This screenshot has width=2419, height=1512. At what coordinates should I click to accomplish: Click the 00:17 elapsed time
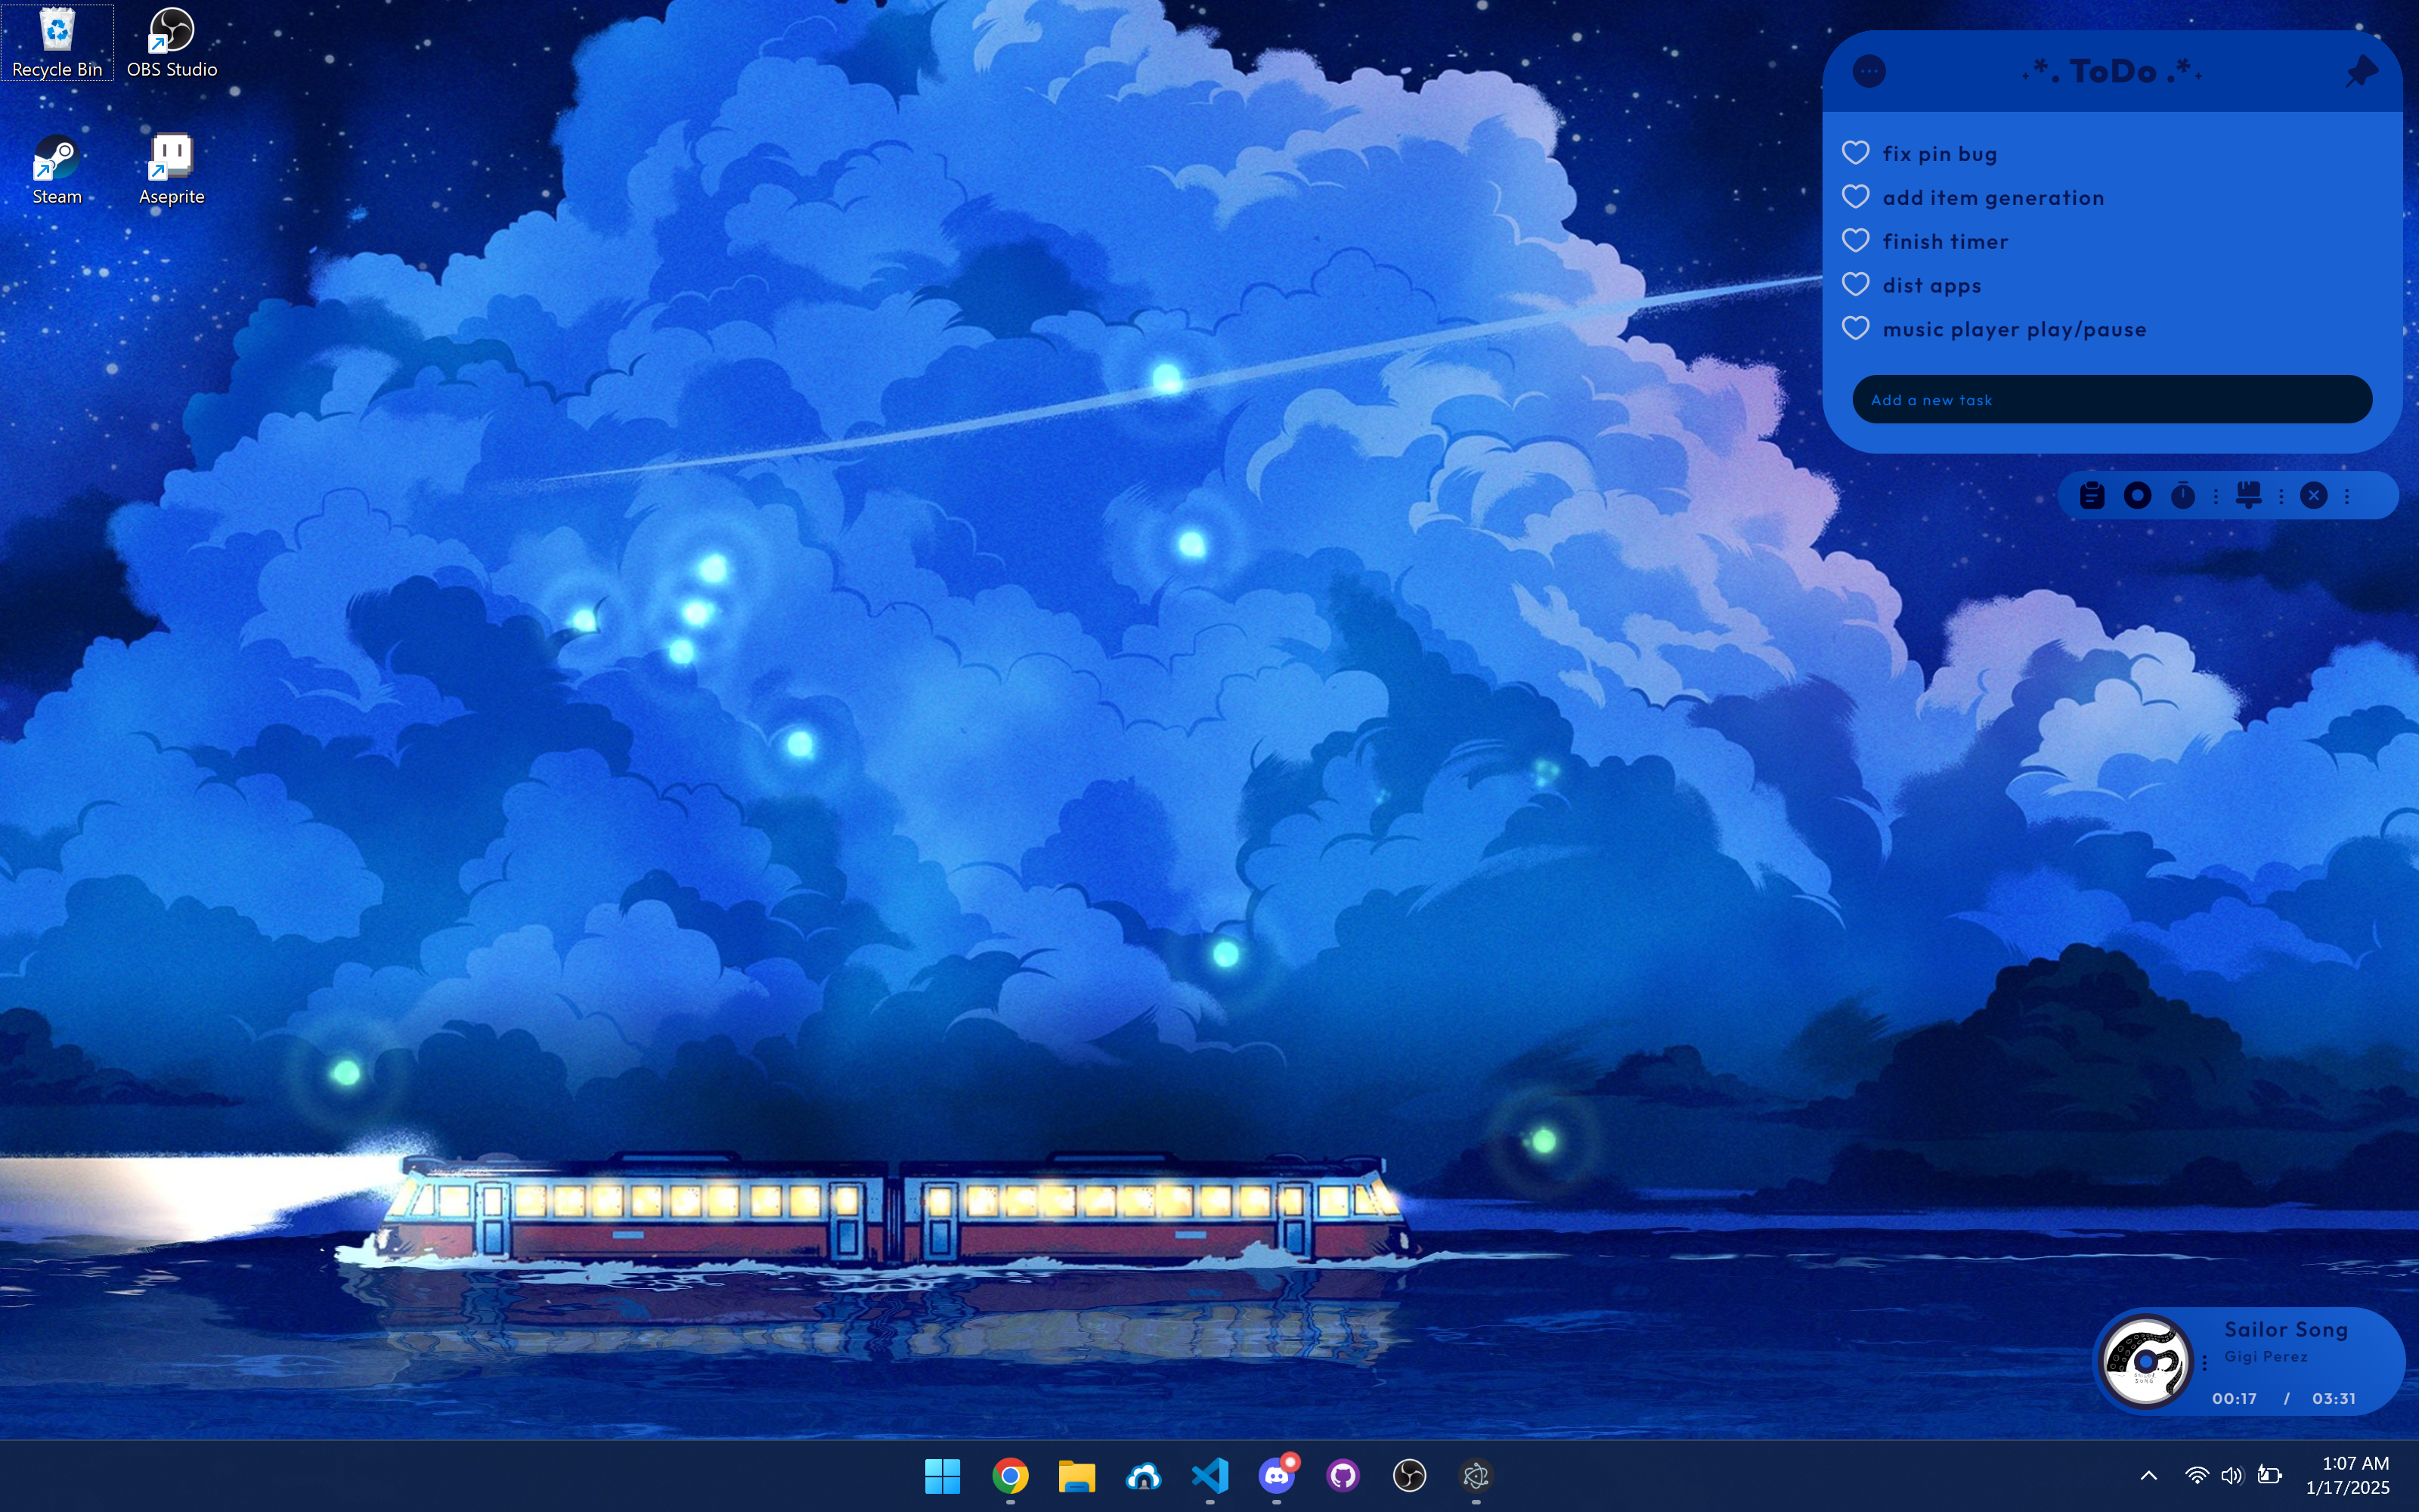tap(2234, 1399)
